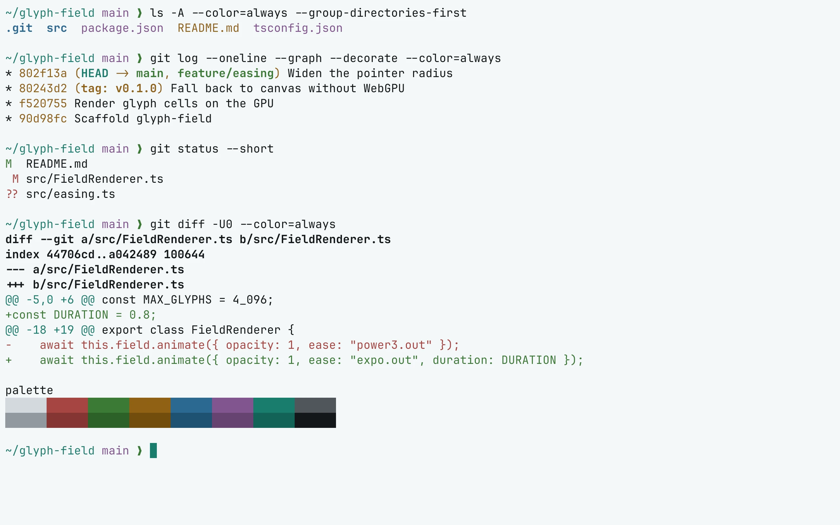The height and width of the screenshot is (525, 840).
Task: Click the src directory in ls output
Action: 57,28
